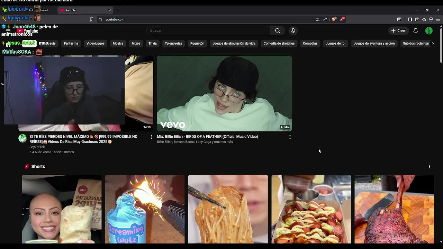The image size is (443, 249).
Task: Click the page vertical scrollbar thumb
Action: click(441, 46)
